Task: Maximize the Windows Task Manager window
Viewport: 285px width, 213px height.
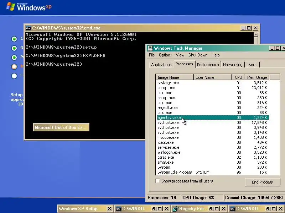Action: click(278, 48)
